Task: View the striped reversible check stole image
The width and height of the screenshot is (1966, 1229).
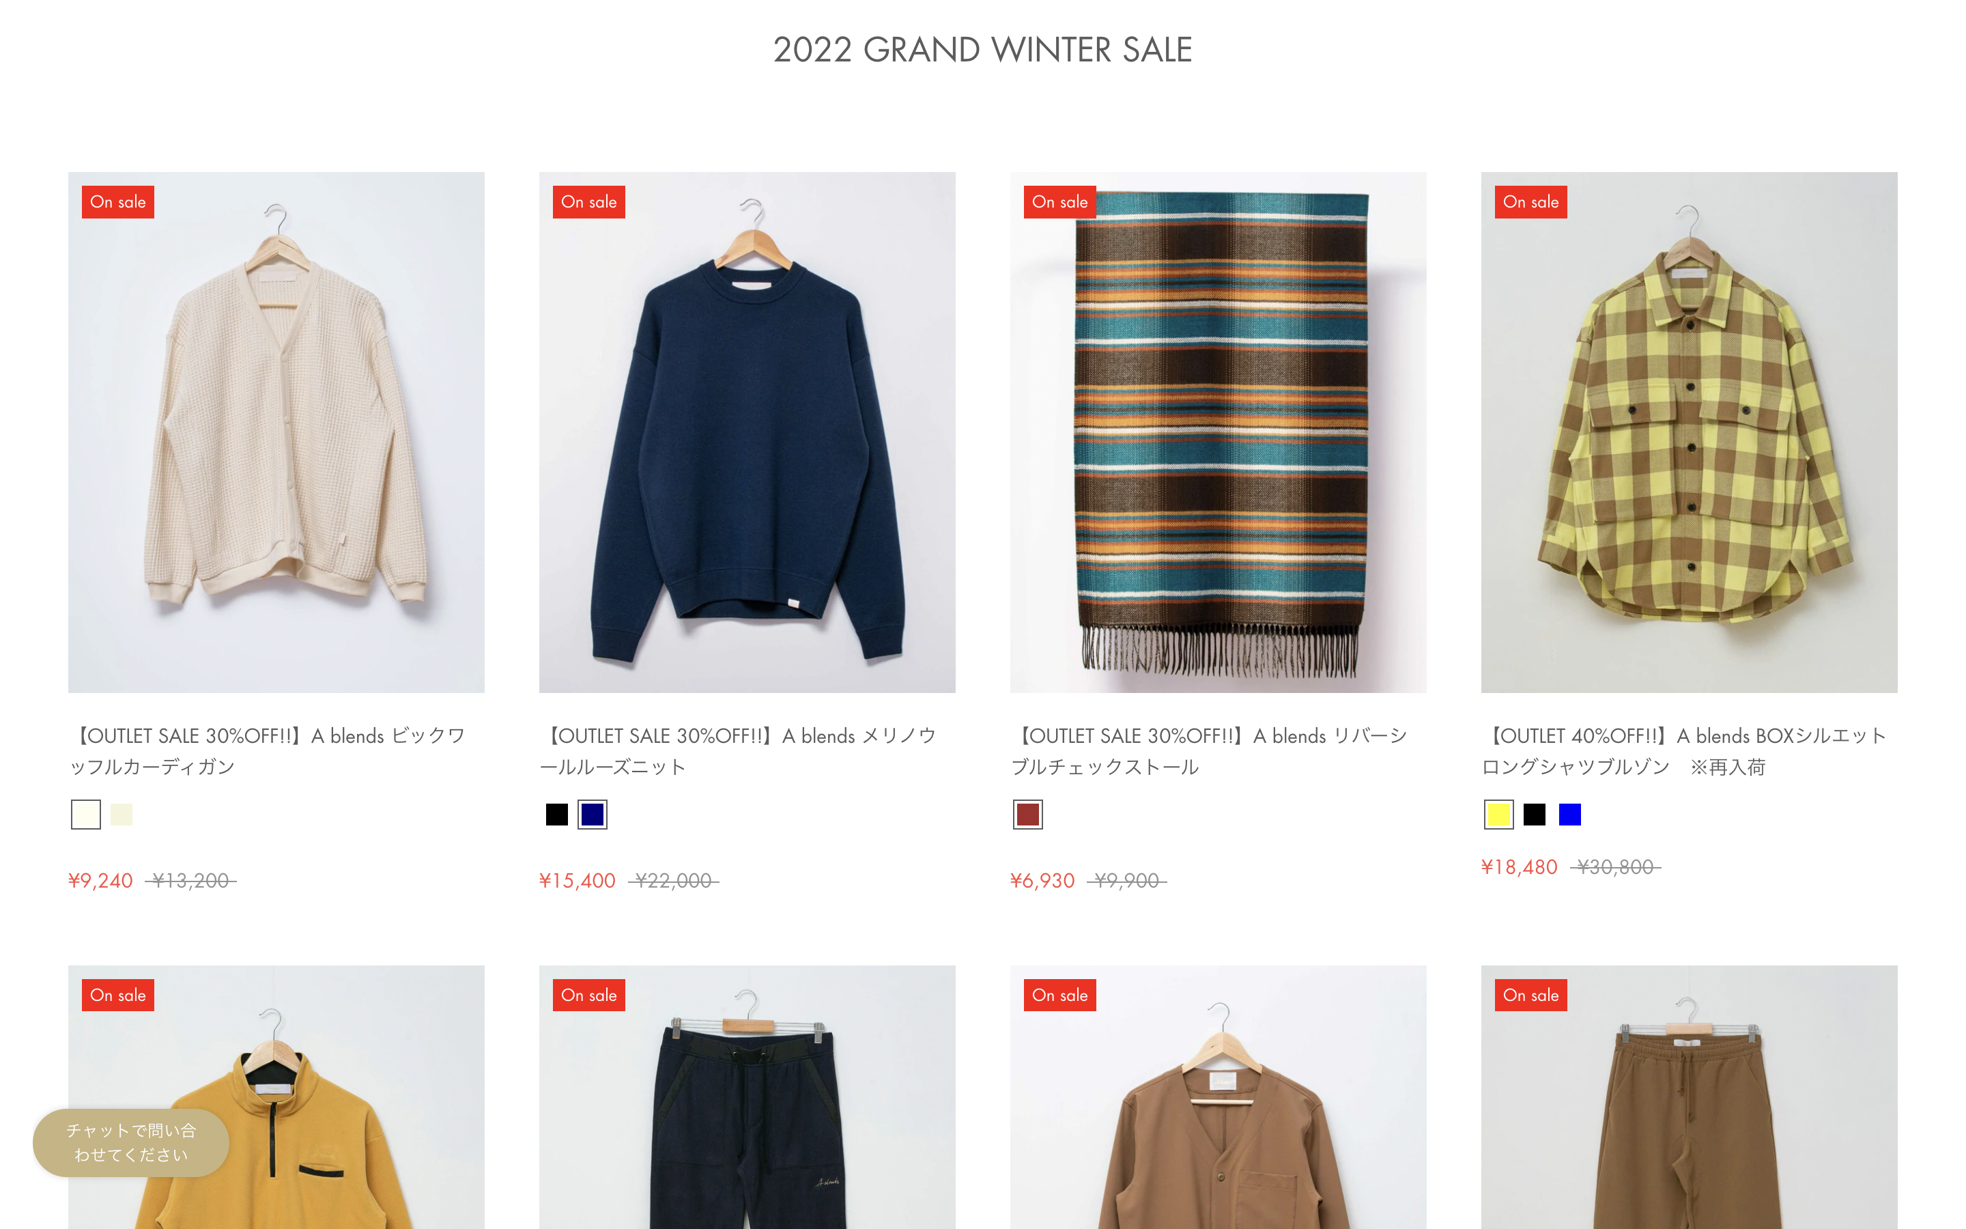Action: point(1218,432)
